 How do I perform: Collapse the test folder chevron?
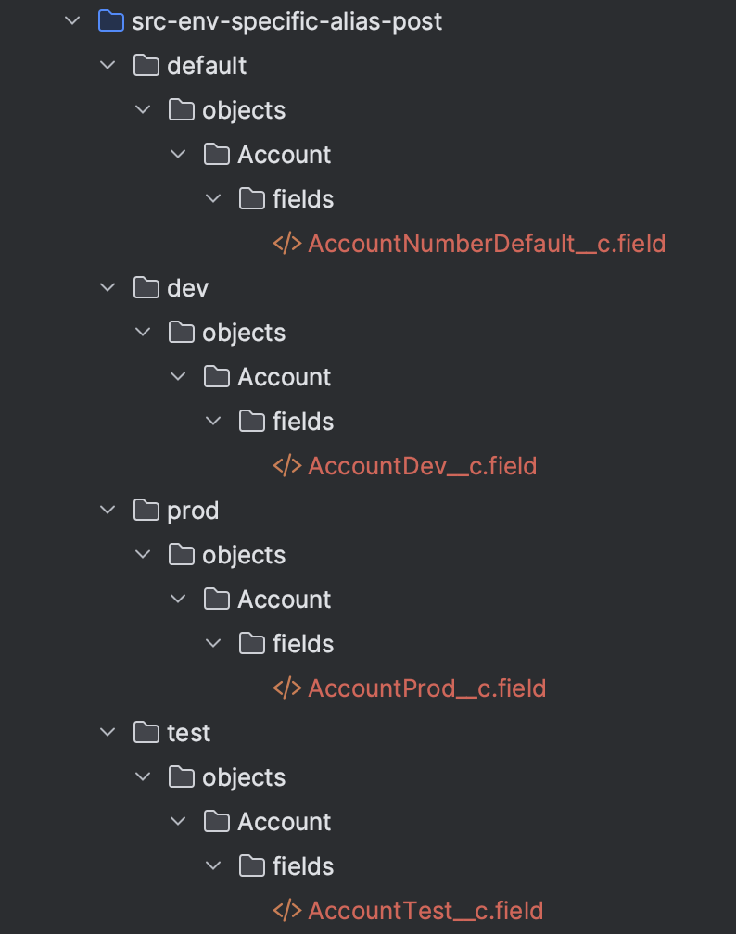pyautogui.click(x=108, y=733)
